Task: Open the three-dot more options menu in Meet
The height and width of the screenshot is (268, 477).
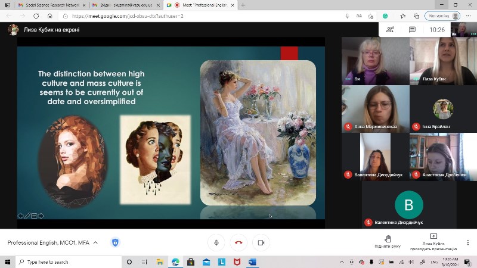Action: (468, 242)
